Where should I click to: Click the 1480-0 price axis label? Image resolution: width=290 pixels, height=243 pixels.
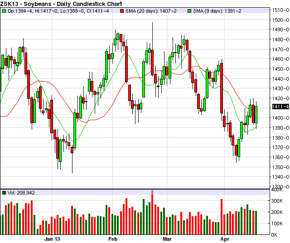[x=280, y=39]
